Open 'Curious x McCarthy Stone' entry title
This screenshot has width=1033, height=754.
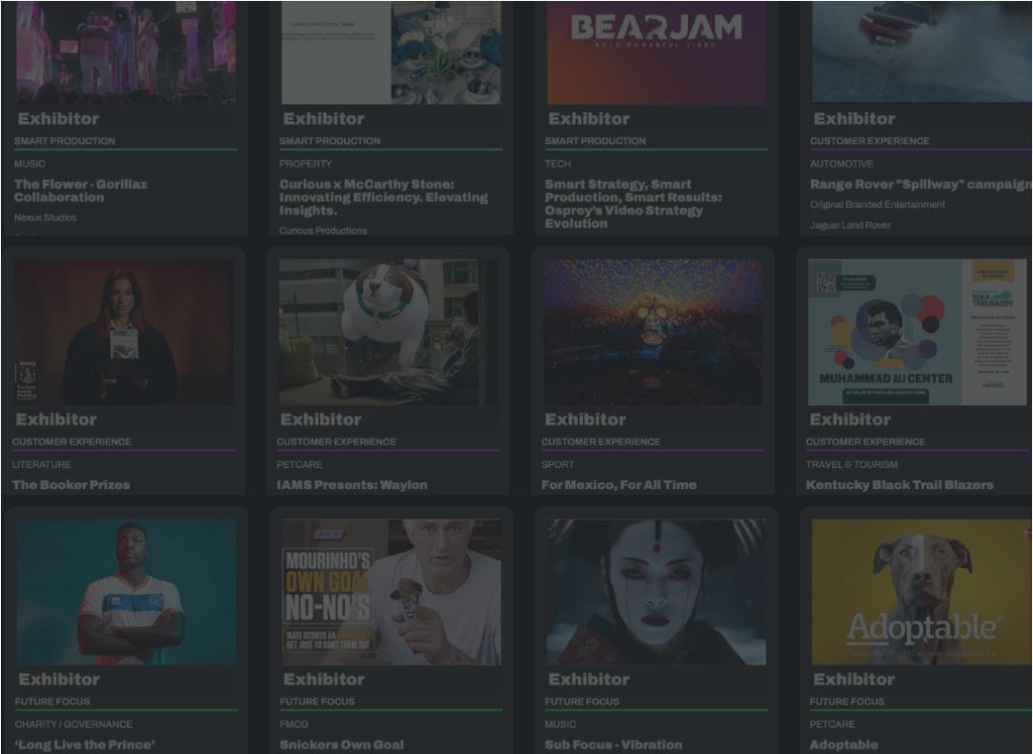click(383, 197)
